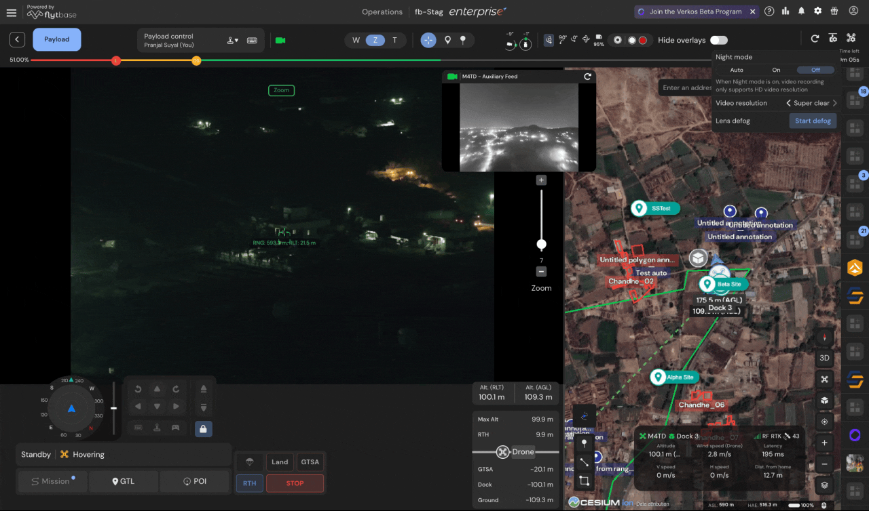Viewport: 869px width, 511px height.
Task: Click next video resolution arrow
Action: coord(834,103)
